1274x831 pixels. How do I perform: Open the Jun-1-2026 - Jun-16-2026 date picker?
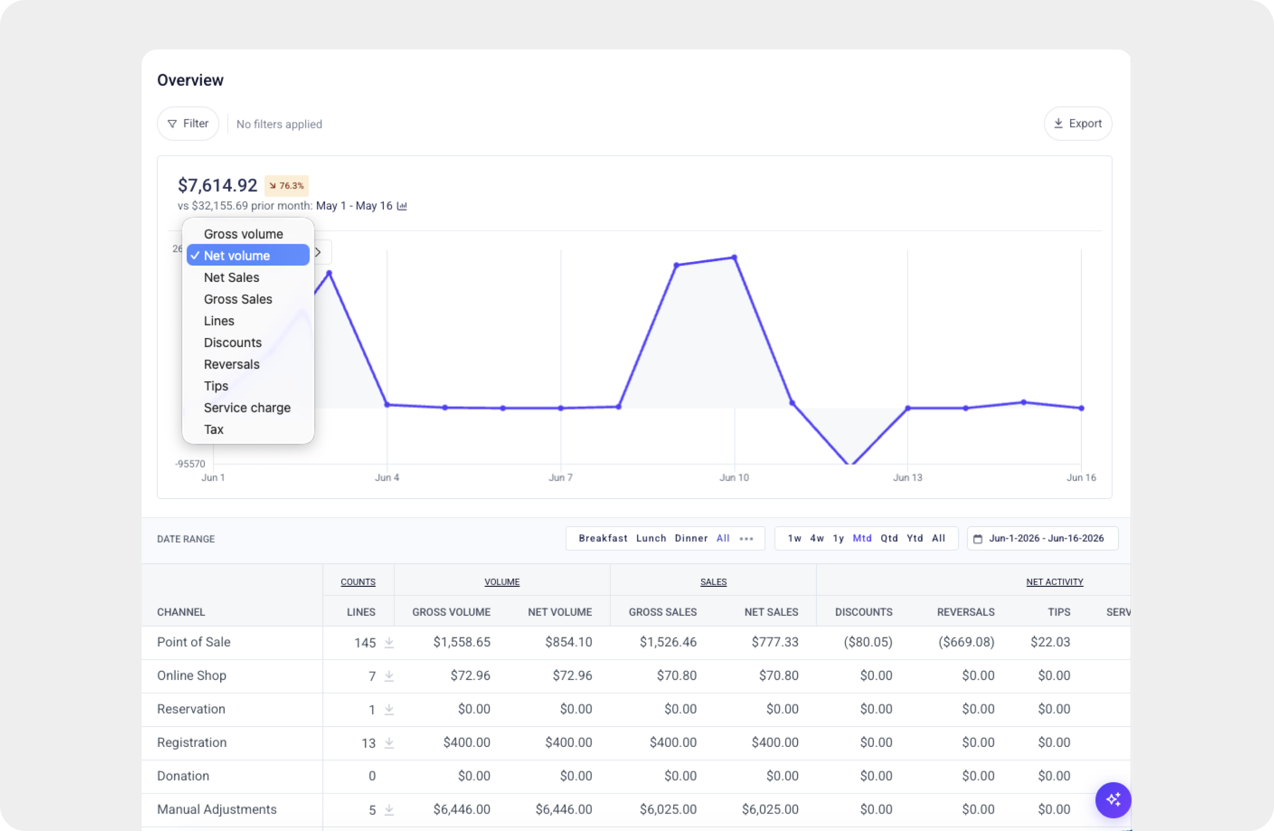pyautogui.click(x=1042, y=538)
